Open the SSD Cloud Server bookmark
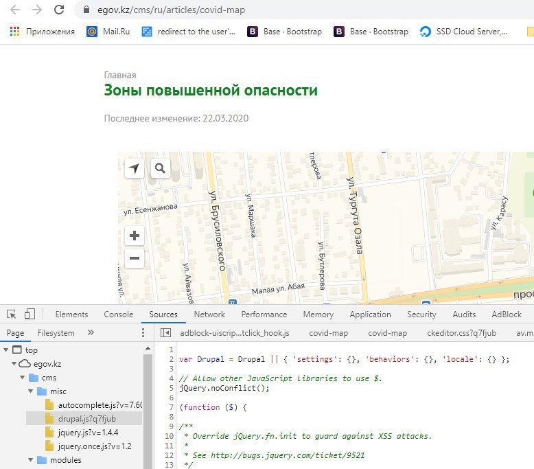The image size is (534, 469). 465,32
